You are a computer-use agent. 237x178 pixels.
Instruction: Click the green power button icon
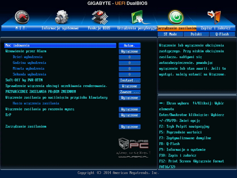[176, 17]
